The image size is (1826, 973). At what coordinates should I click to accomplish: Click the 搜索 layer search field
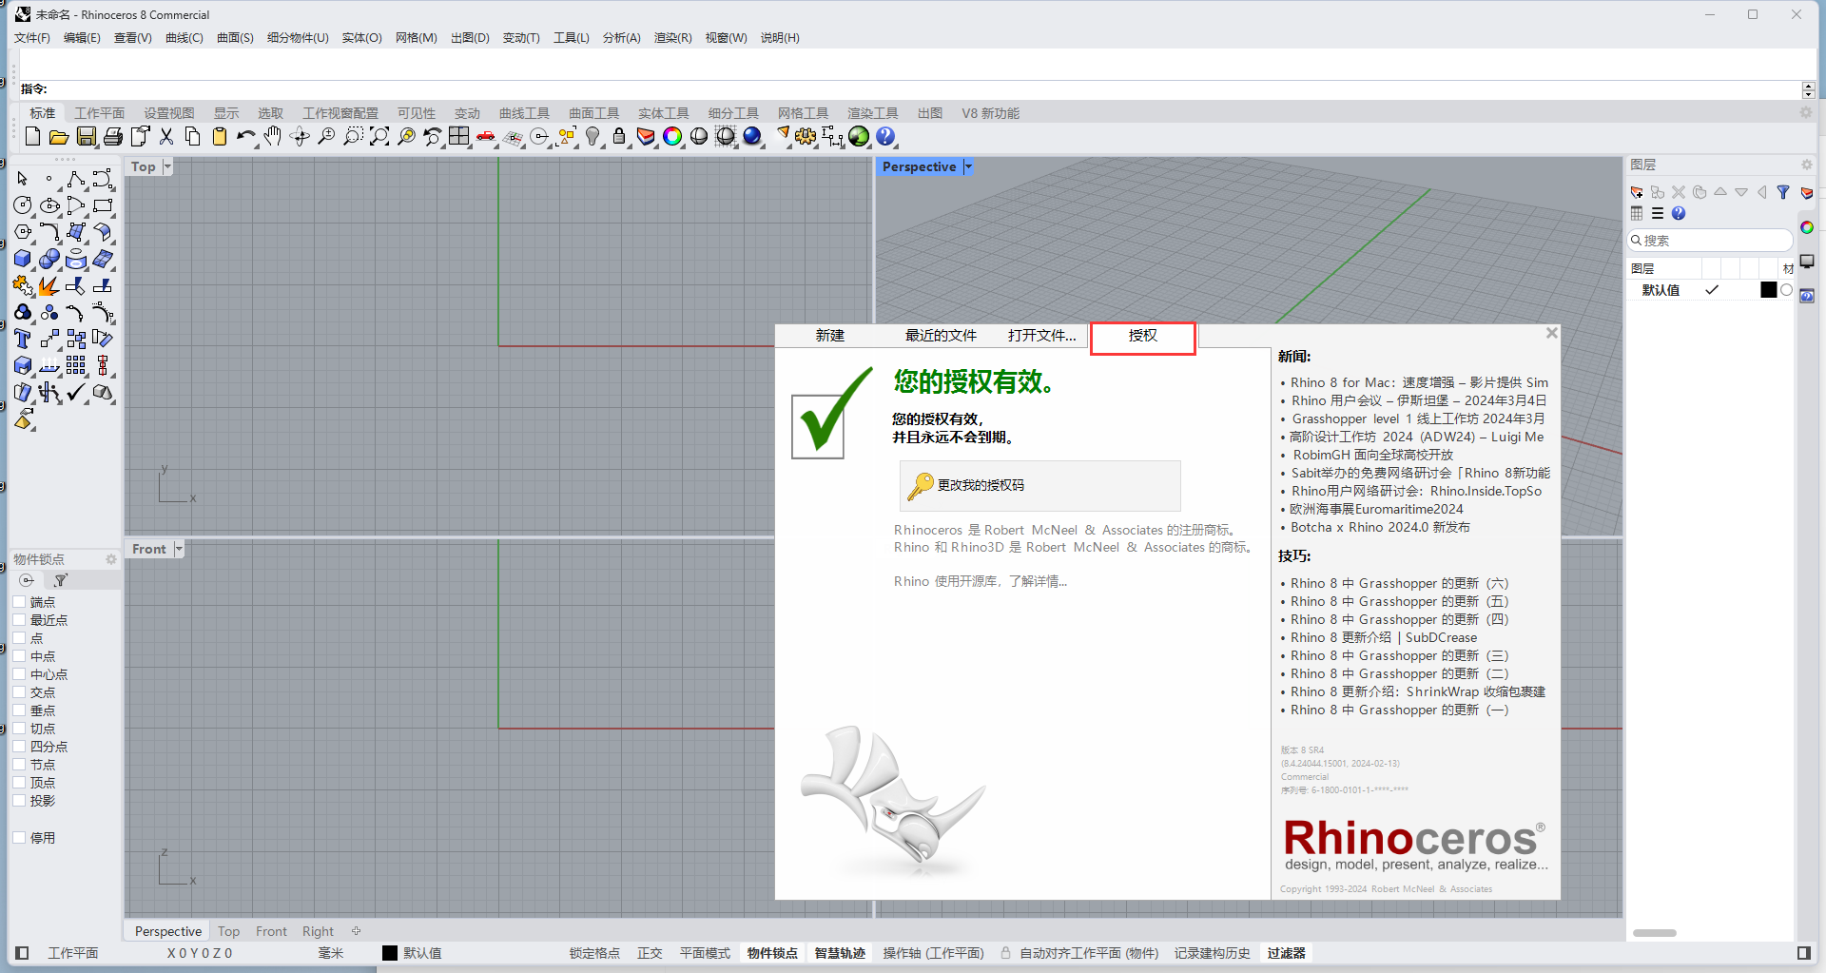tap(1710, 241)
